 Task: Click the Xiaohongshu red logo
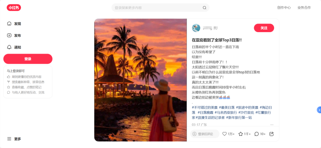14,8
